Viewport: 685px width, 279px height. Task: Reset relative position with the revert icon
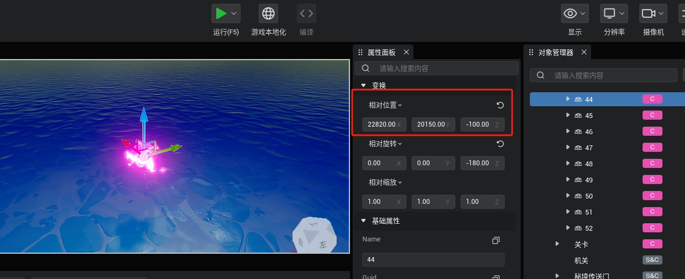(500, 105)
